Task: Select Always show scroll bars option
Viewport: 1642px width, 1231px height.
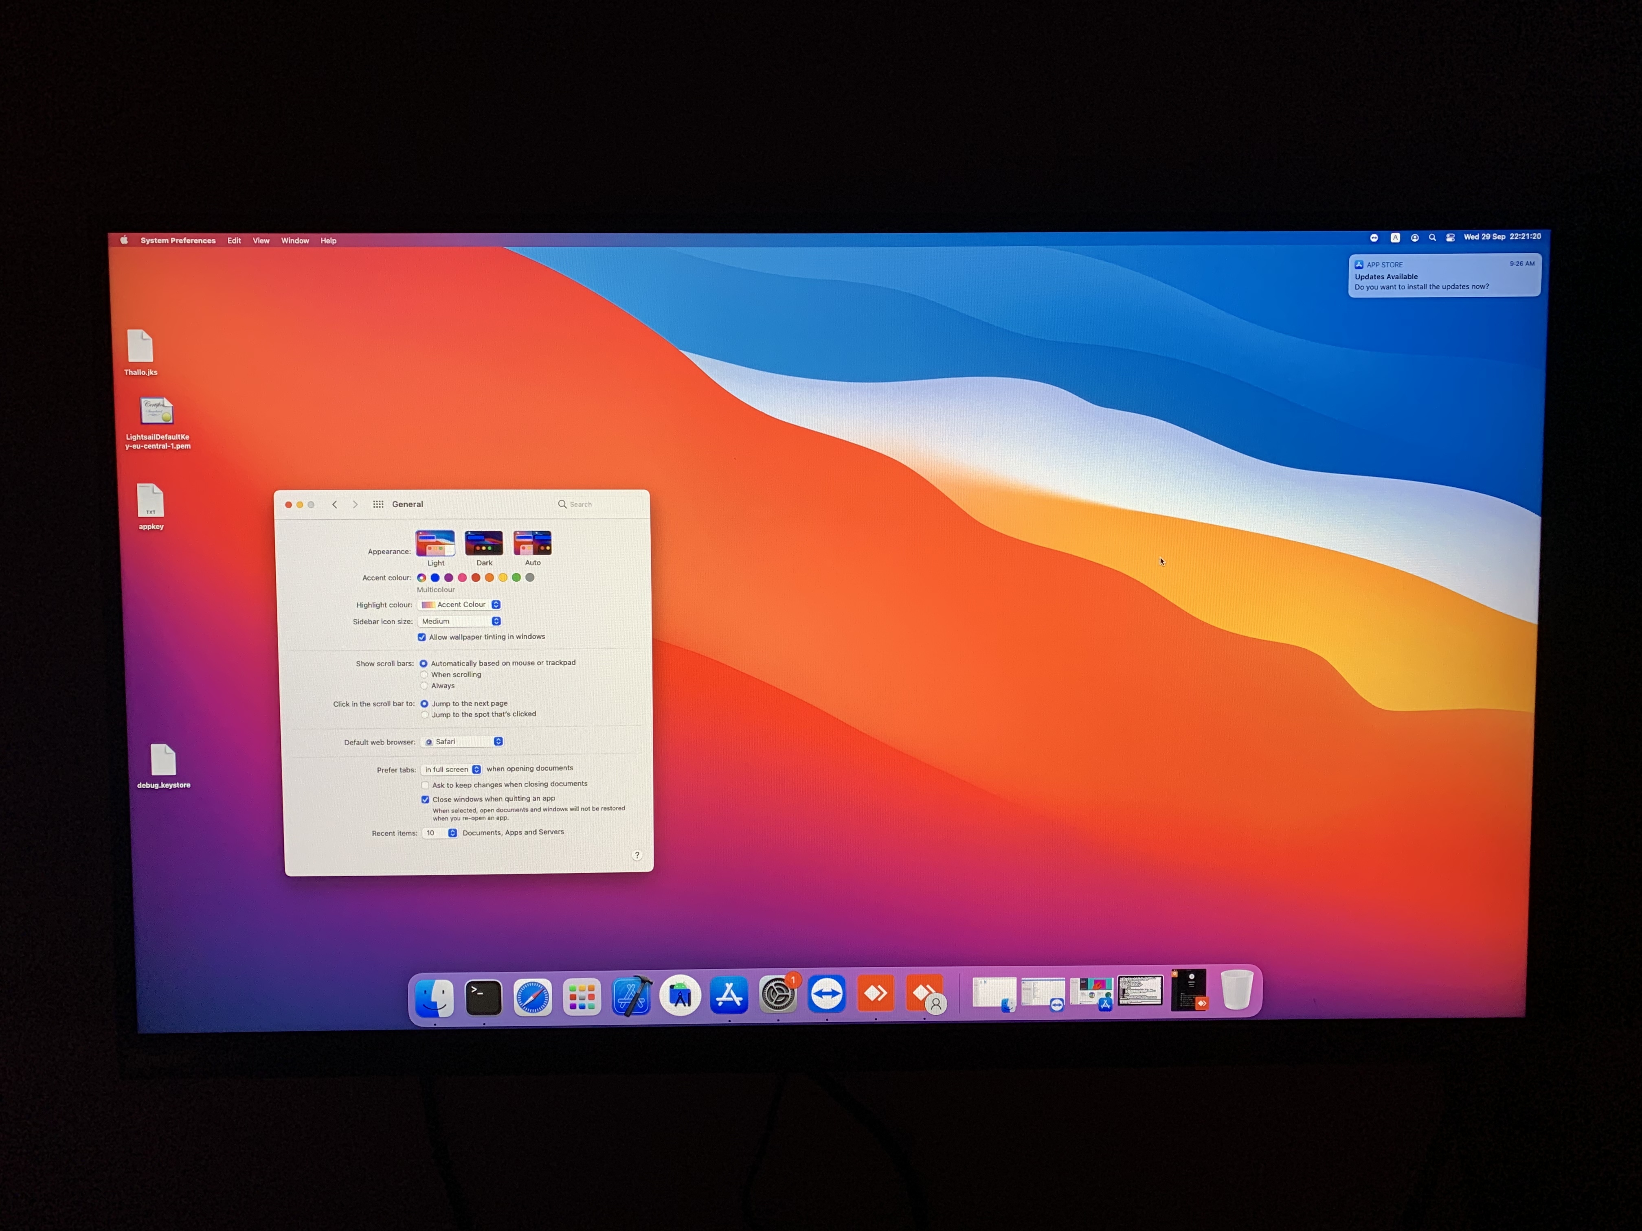Action: [x=424, y=686]
